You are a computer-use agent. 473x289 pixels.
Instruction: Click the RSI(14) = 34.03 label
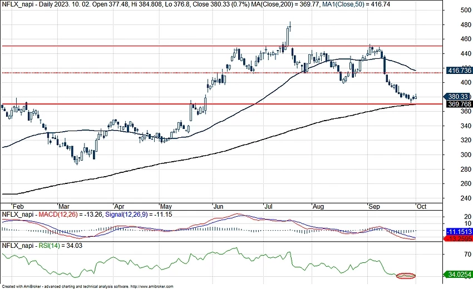point(60,246)
